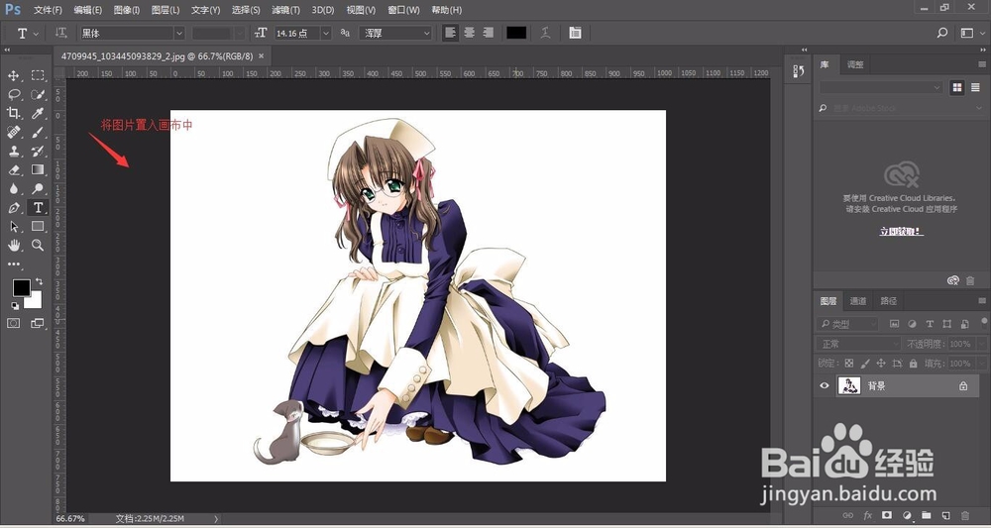Click the add layer mask button
The height and width of the screenshot is (528, 991).
click(887, 515)
